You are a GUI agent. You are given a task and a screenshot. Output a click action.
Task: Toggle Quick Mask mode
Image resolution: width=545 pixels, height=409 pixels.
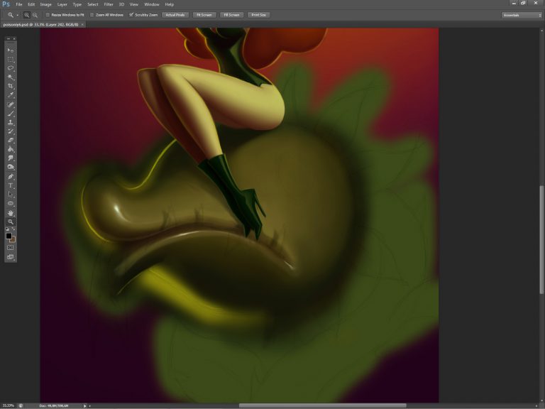[11, 248]
